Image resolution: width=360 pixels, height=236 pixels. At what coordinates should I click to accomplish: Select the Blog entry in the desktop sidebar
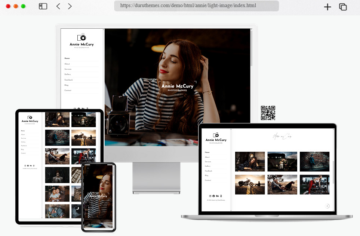point(67,85)
